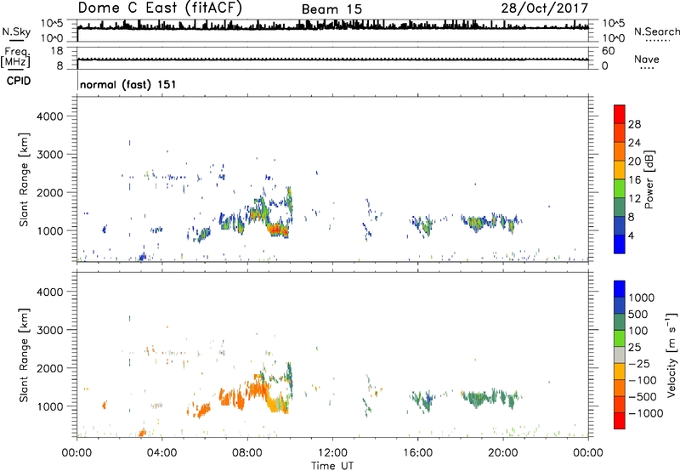Click the 'Dome C East (fitACF)' plot title
Viewport: 680px width, 471px height.
coord(160,8)
